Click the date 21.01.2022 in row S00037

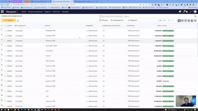19,61
